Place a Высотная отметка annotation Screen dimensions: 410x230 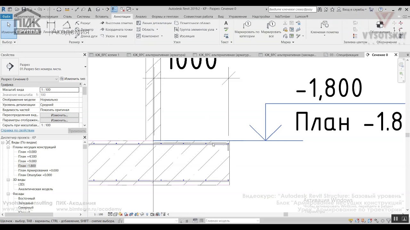tap(116, 23)
